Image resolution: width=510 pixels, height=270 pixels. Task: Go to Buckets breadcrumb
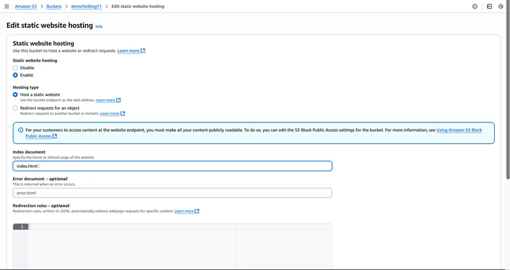click(54, 6)
